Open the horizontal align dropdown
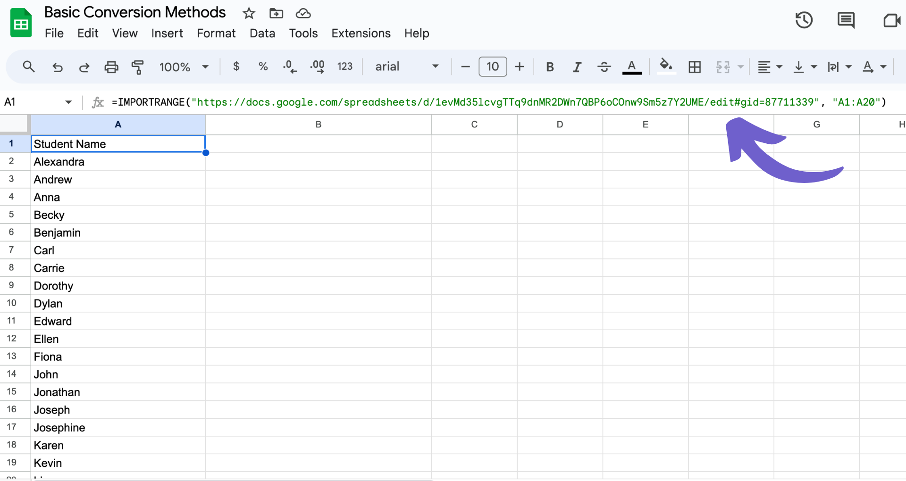 [x=769, y=66]
